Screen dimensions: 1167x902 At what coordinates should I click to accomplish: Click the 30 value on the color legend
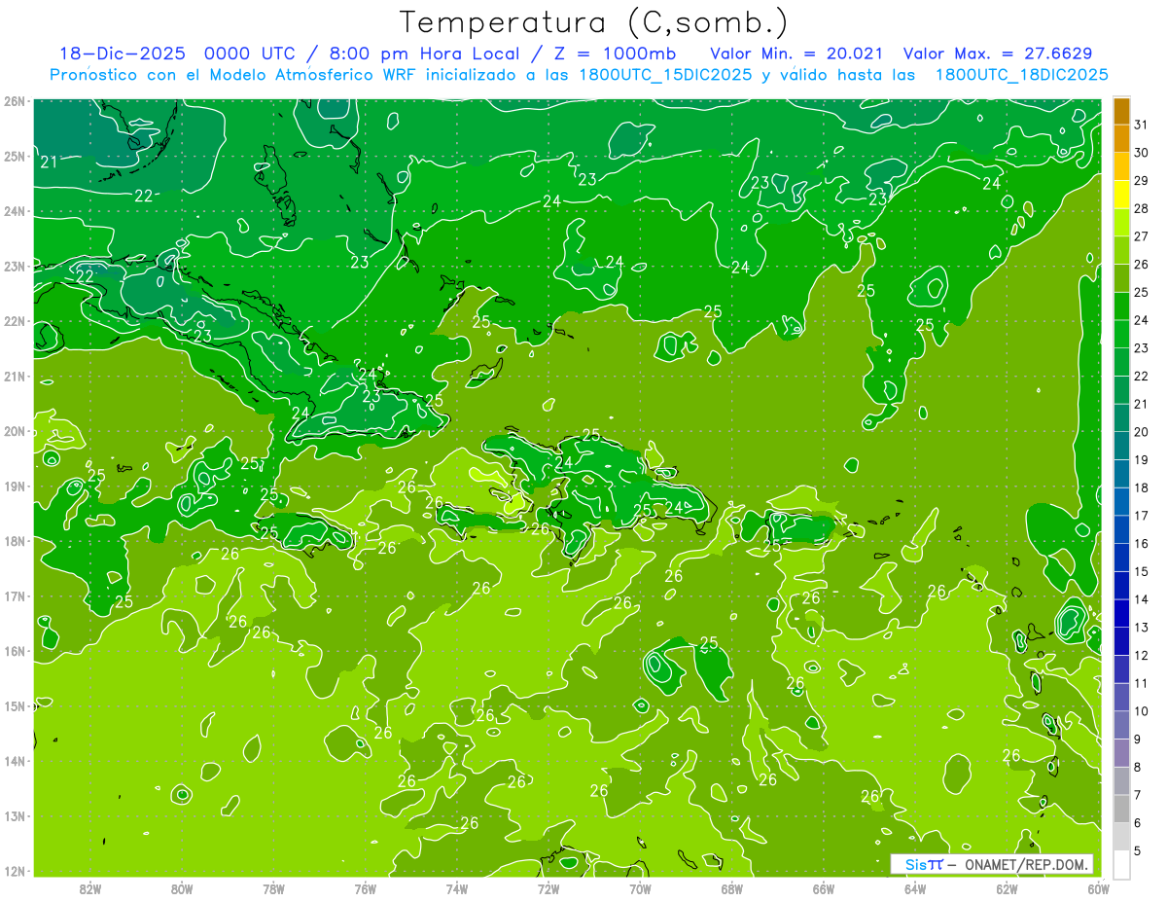coord(1142,153)
